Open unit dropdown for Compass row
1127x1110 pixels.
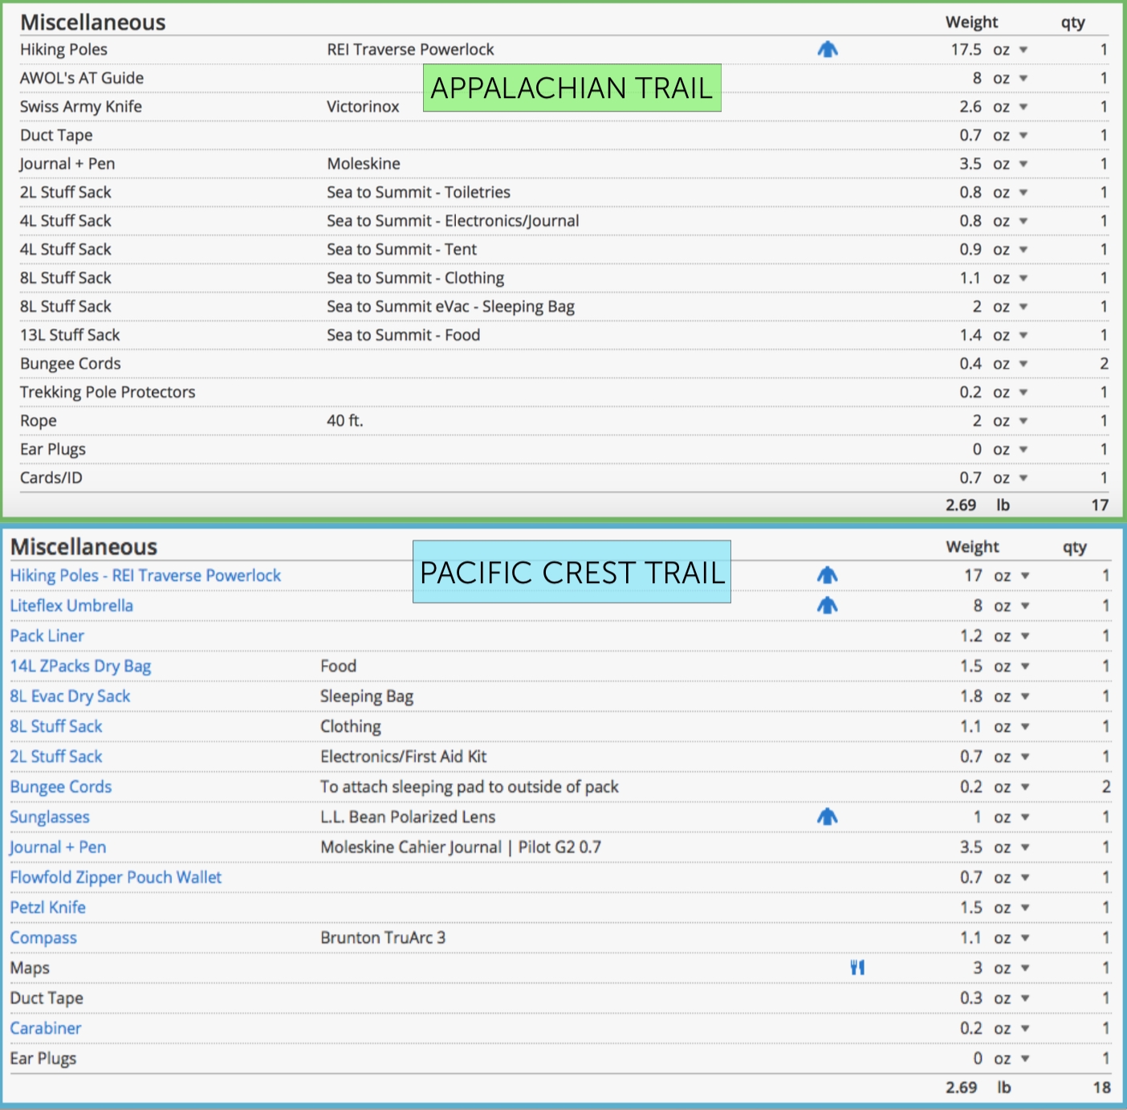pyautogui.click(x=1025, y=938)
